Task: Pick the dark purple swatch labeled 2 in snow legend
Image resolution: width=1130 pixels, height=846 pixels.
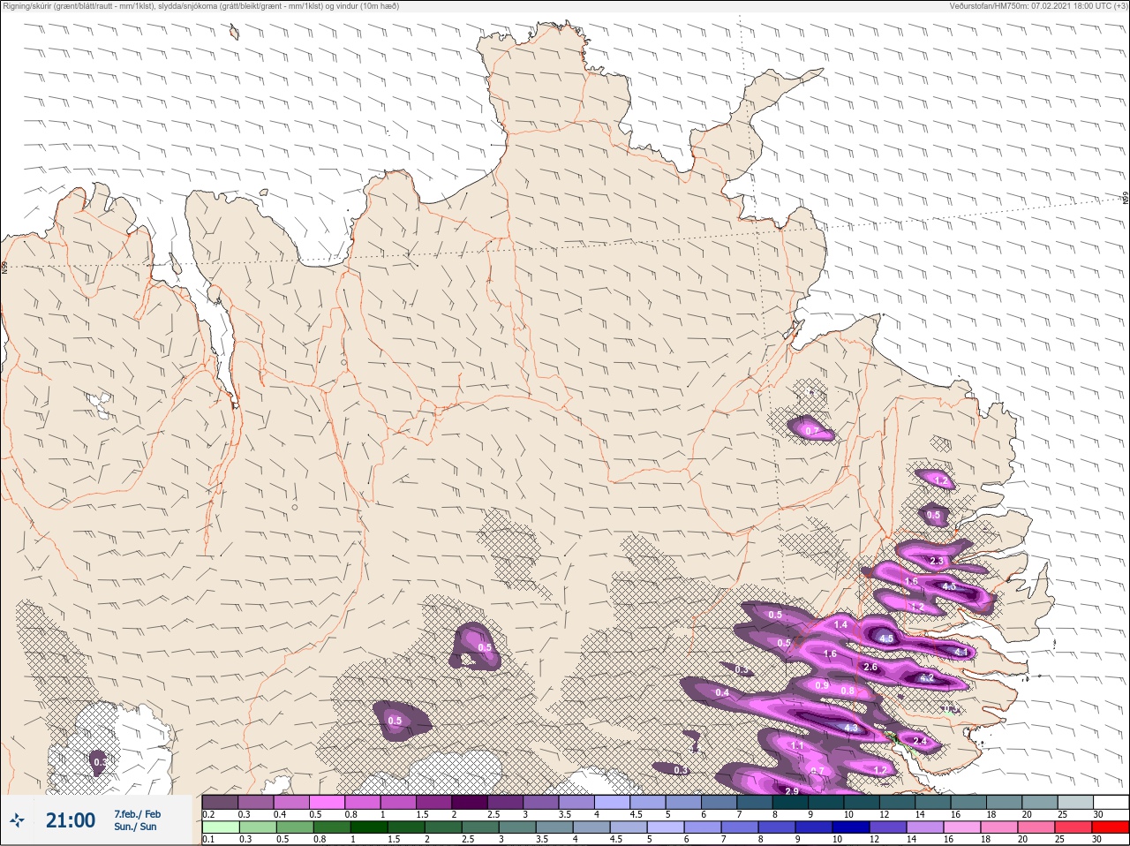Action: click(x=470, y=802)
